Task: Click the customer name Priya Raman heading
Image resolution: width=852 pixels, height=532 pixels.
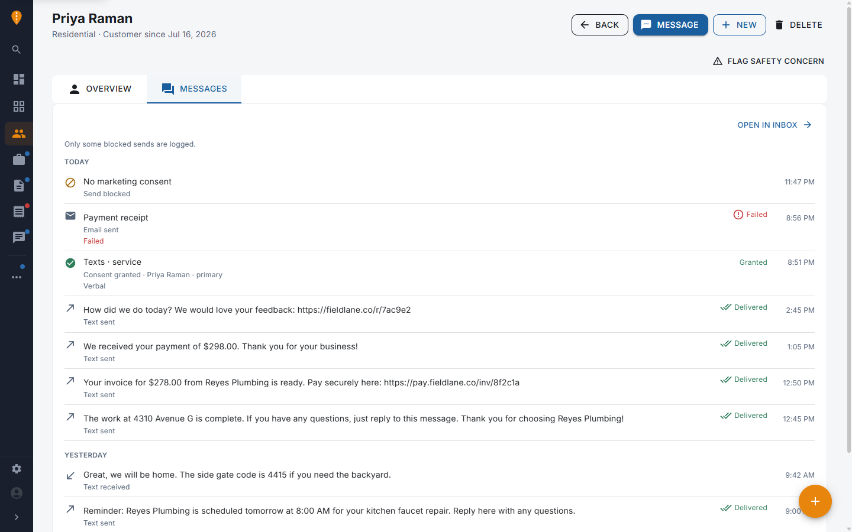Action: click(x=92, y=18)
